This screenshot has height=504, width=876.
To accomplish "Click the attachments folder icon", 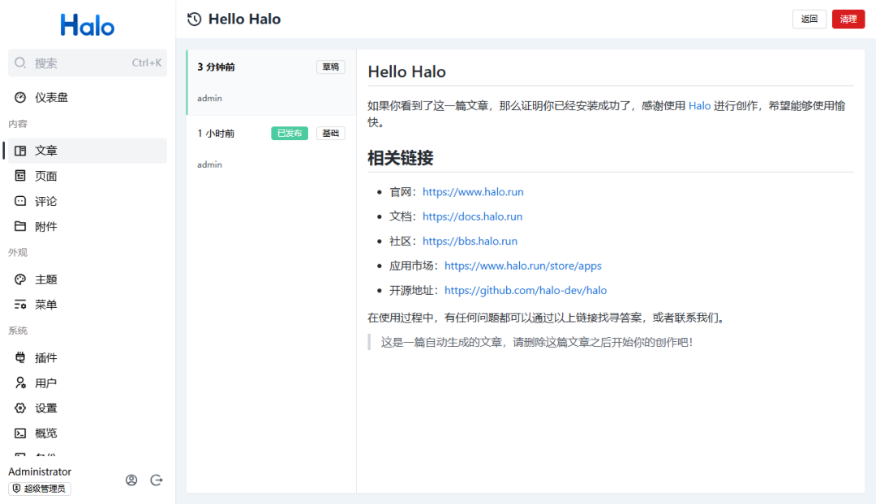I will pyautogui.click(x=20, y=227).
